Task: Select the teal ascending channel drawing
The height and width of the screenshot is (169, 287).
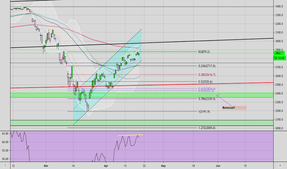Action: (x=107, y=77)
